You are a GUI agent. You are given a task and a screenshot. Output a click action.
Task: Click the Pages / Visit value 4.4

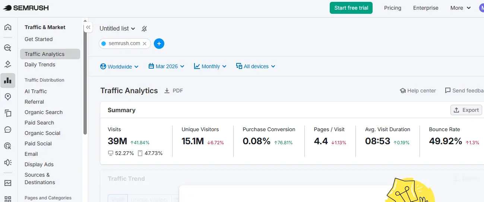pos(321,141)
